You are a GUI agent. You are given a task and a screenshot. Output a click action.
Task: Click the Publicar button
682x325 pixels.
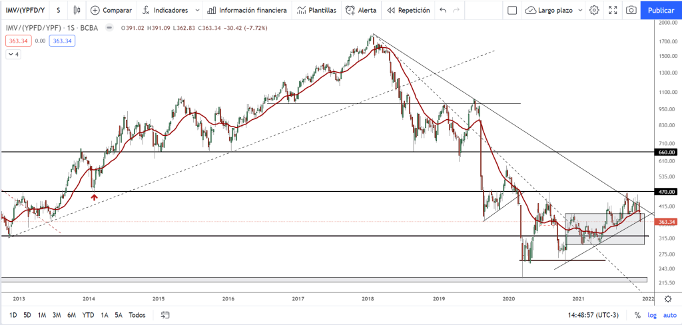[x=661, y=10]
